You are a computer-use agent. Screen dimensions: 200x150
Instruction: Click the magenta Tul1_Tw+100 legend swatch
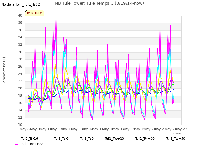[x=17, y=144]
